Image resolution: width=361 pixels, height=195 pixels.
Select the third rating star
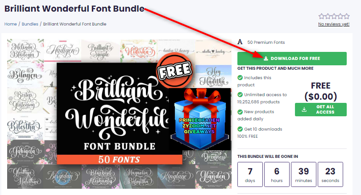tap(334, 17)
